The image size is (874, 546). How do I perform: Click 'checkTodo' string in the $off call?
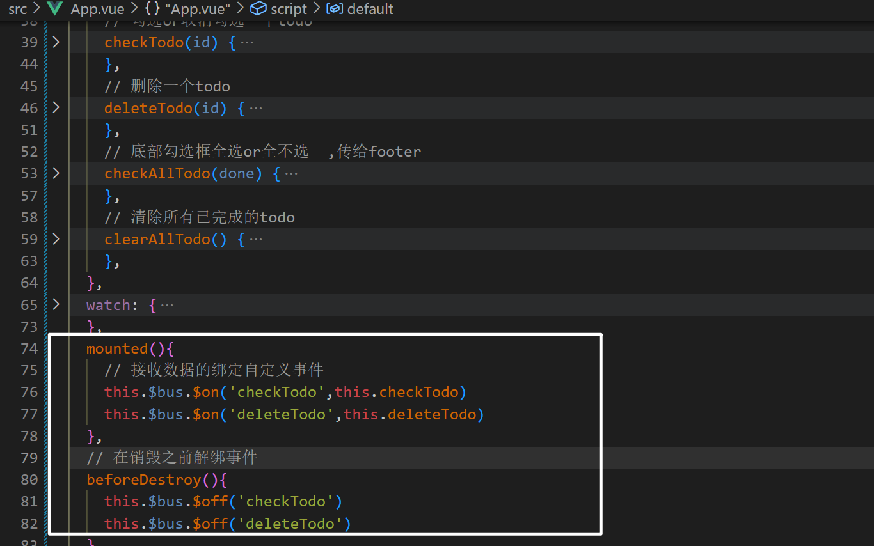[x=286, y=501]
